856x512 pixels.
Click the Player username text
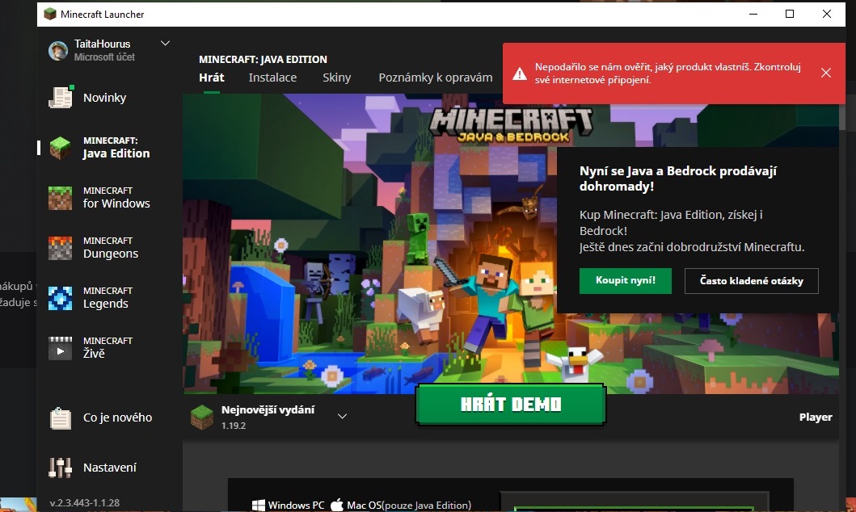pos(816,418)
